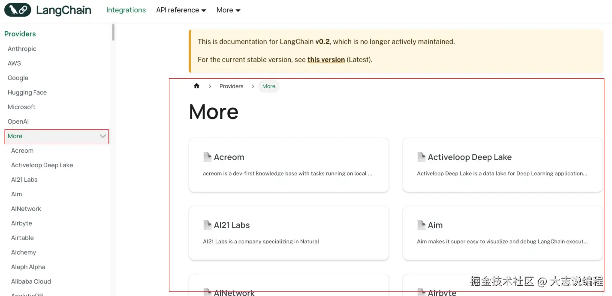612x296 pixels.
Task: Open the API reference dropdown
Action: (x=181, y=10)
